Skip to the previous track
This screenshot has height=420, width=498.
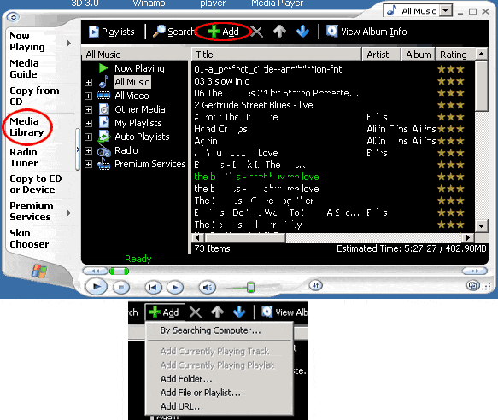click(x=154, y=288)
